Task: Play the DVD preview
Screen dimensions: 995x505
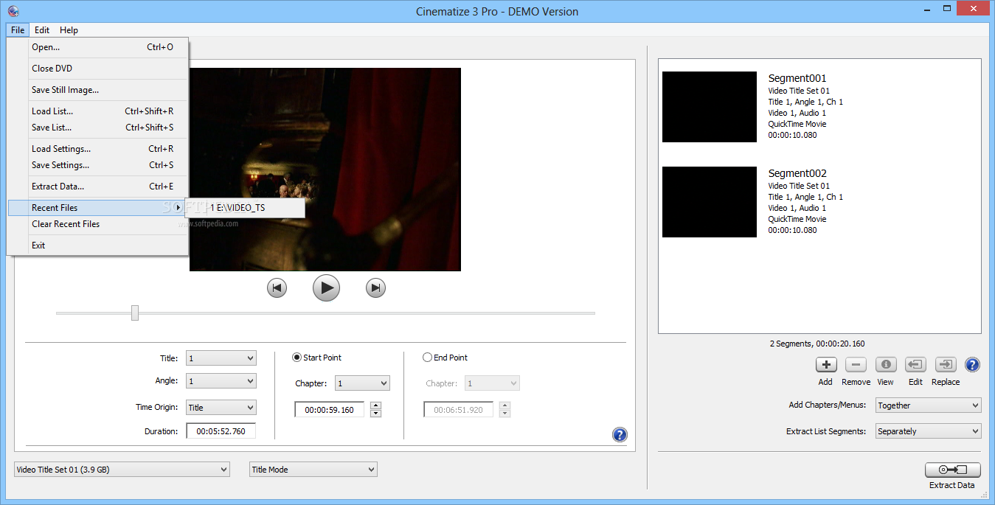Action: [326, 288]
